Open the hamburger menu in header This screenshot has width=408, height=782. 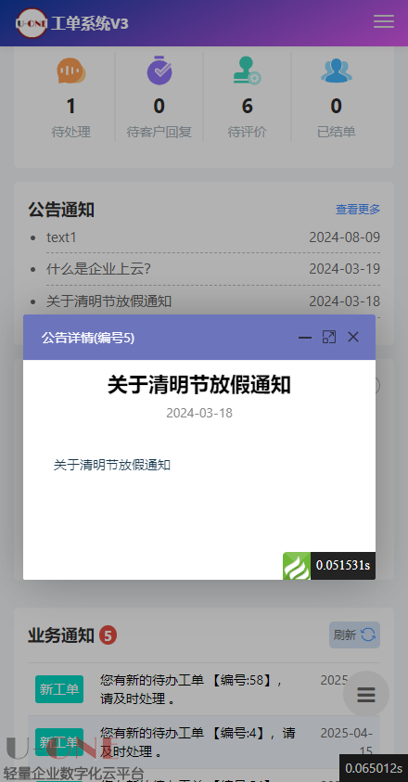click(x=384, y=21)
